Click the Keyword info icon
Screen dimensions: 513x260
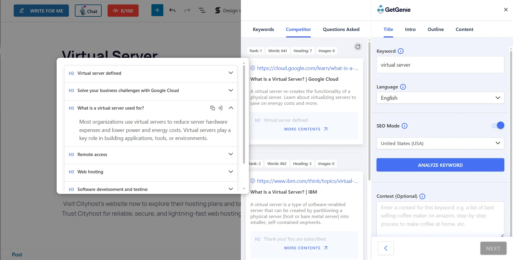click(401, 51)
